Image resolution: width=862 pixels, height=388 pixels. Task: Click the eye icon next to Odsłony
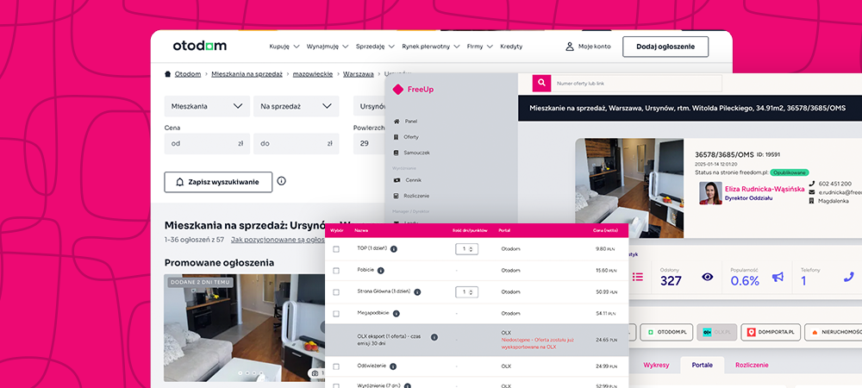coord(708,277)
